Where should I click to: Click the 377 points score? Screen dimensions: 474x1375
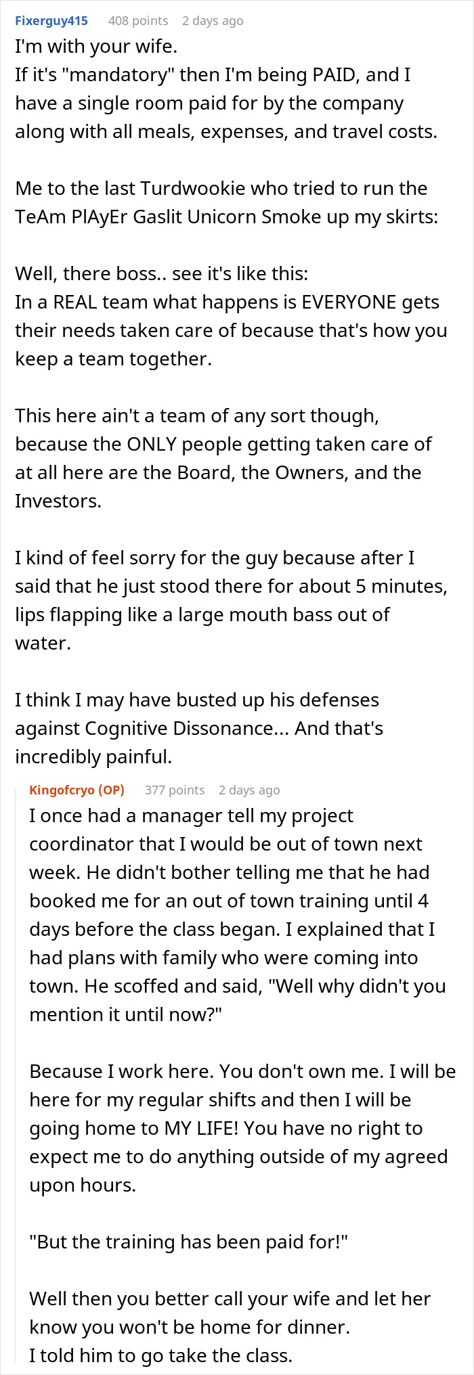coord(175,790)
